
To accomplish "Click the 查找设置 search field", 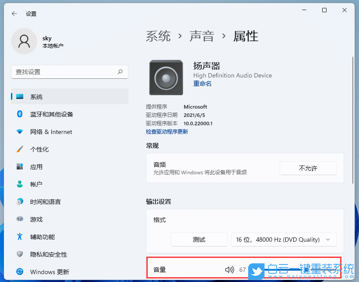I will 69,72.
